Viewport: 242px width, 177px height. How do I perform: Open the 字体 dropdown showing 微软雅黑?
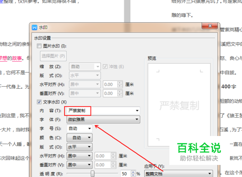click(103, 120)
